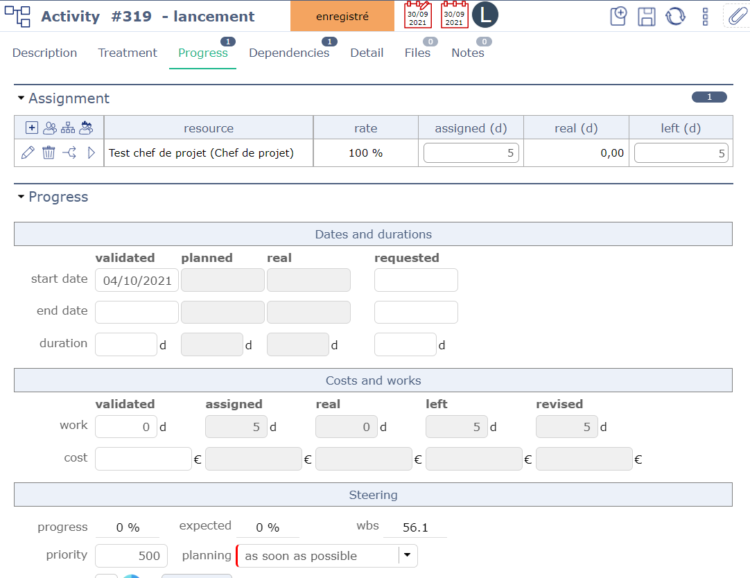Open the Treatment tab
The image size is (750, 578).
(x=128, y=53)
